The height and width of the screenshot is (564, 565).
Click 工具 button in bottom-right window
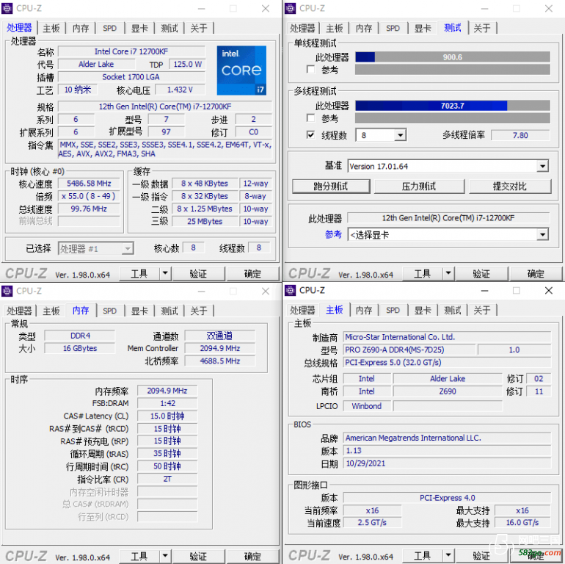(x=423, y=556)
